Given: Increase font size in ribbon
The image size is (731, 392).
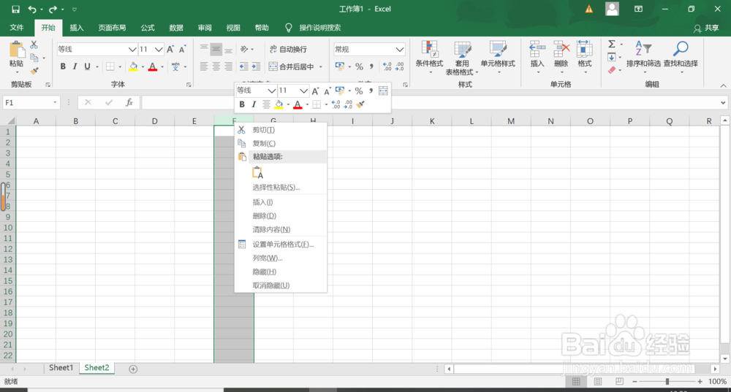Looking at the screenshot, I should (x=170, y=50).
